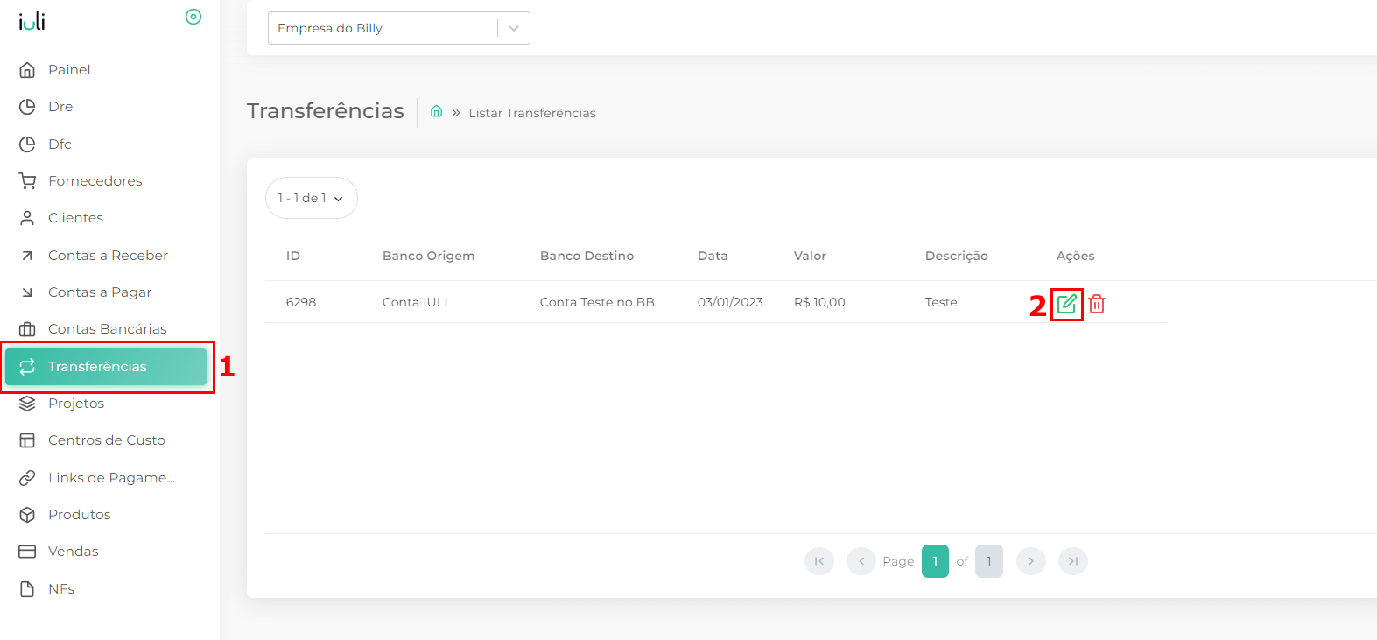Click Listar Transferências breadcrumb link
The height and width of the screenshot is (640, 1377).
[531, 113]
